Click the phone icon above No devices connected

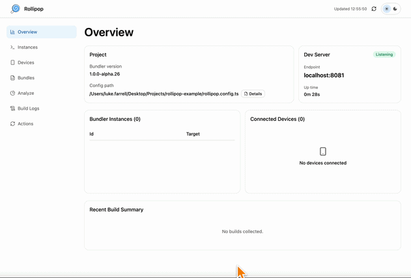click(323, 151)
